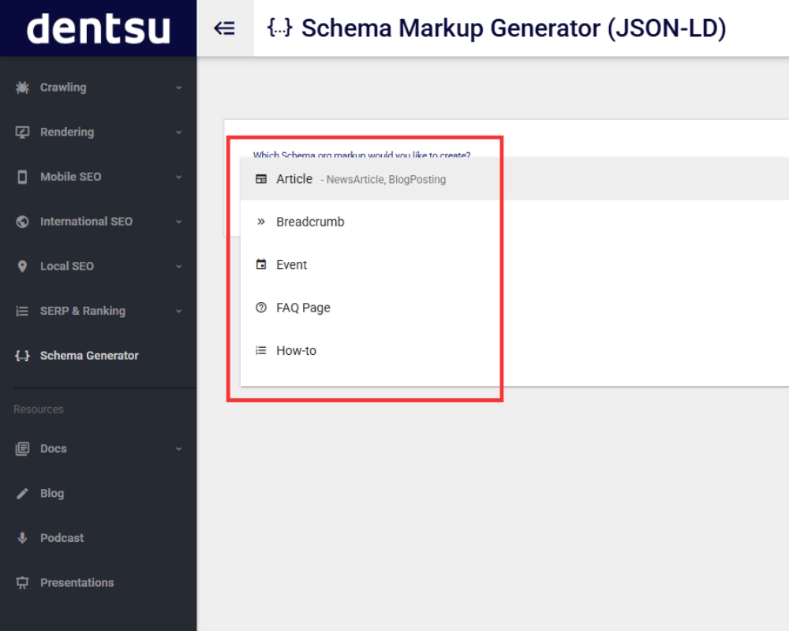Open International SEO in the sidebar
This screenshot has height=631, width=789.
(87, 222)
